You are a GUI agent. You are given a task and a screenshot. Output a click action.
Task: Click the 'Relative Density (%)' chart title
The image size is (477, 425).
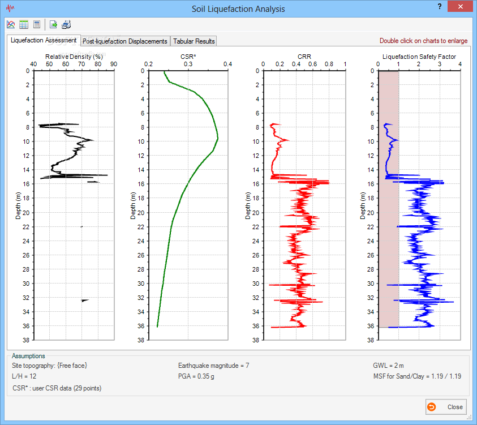74,57
